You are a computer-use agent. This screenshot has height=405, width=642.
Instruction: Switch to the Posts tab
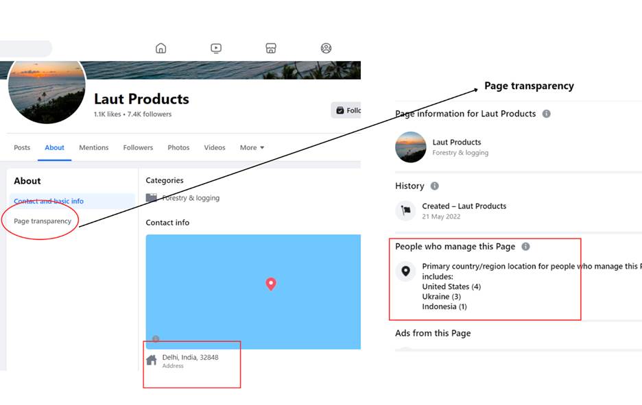pos(22,147)
